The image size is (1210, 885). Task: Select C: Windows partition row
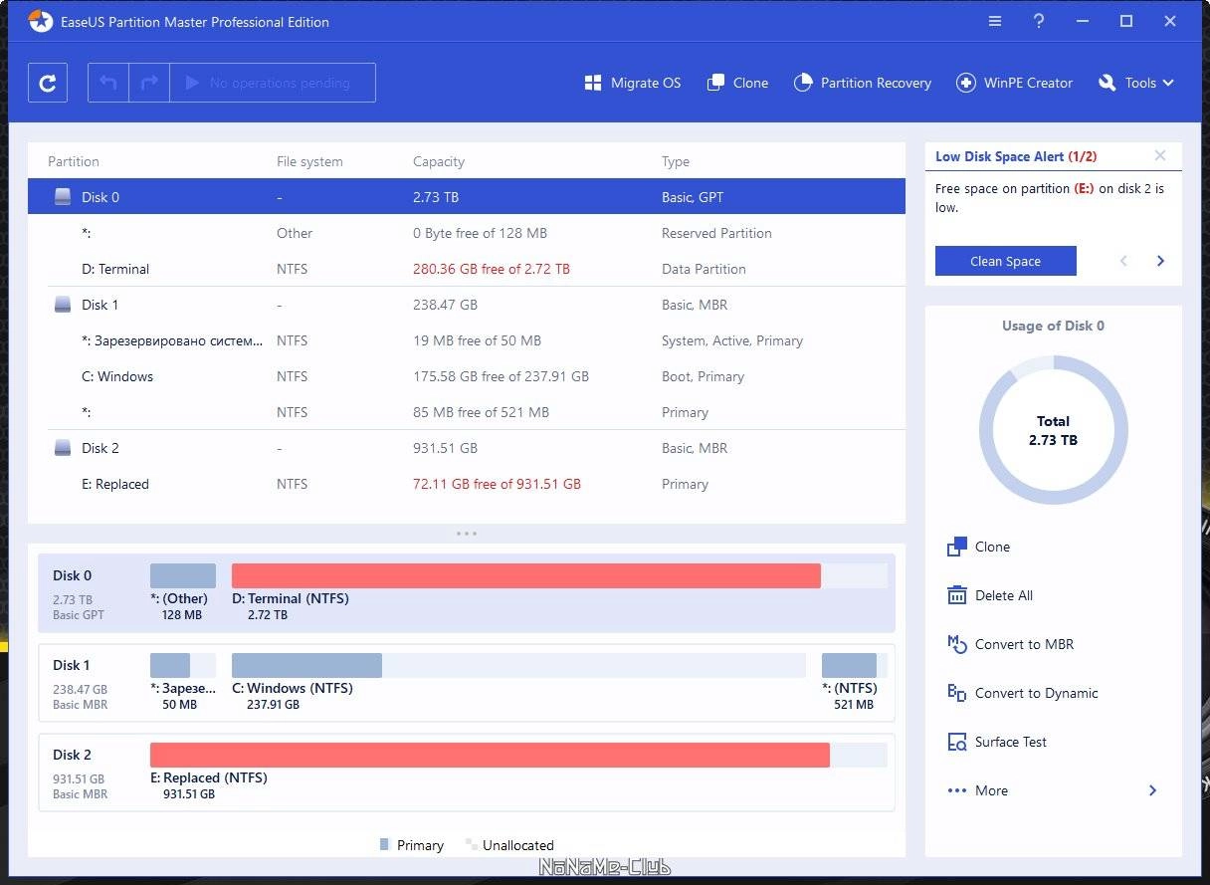(467, 376)
